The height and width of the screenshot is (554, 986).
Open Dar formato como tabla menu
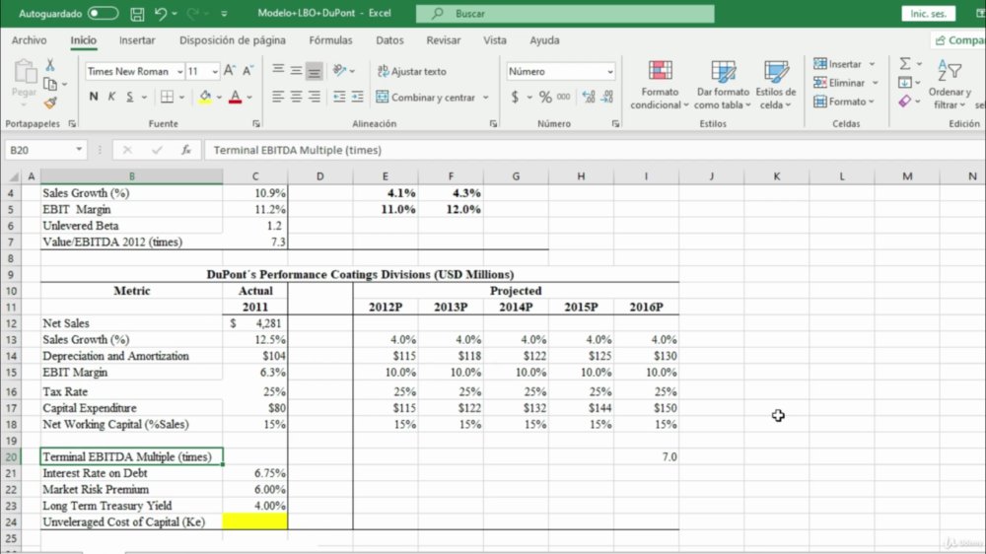(x=723, y=85)
